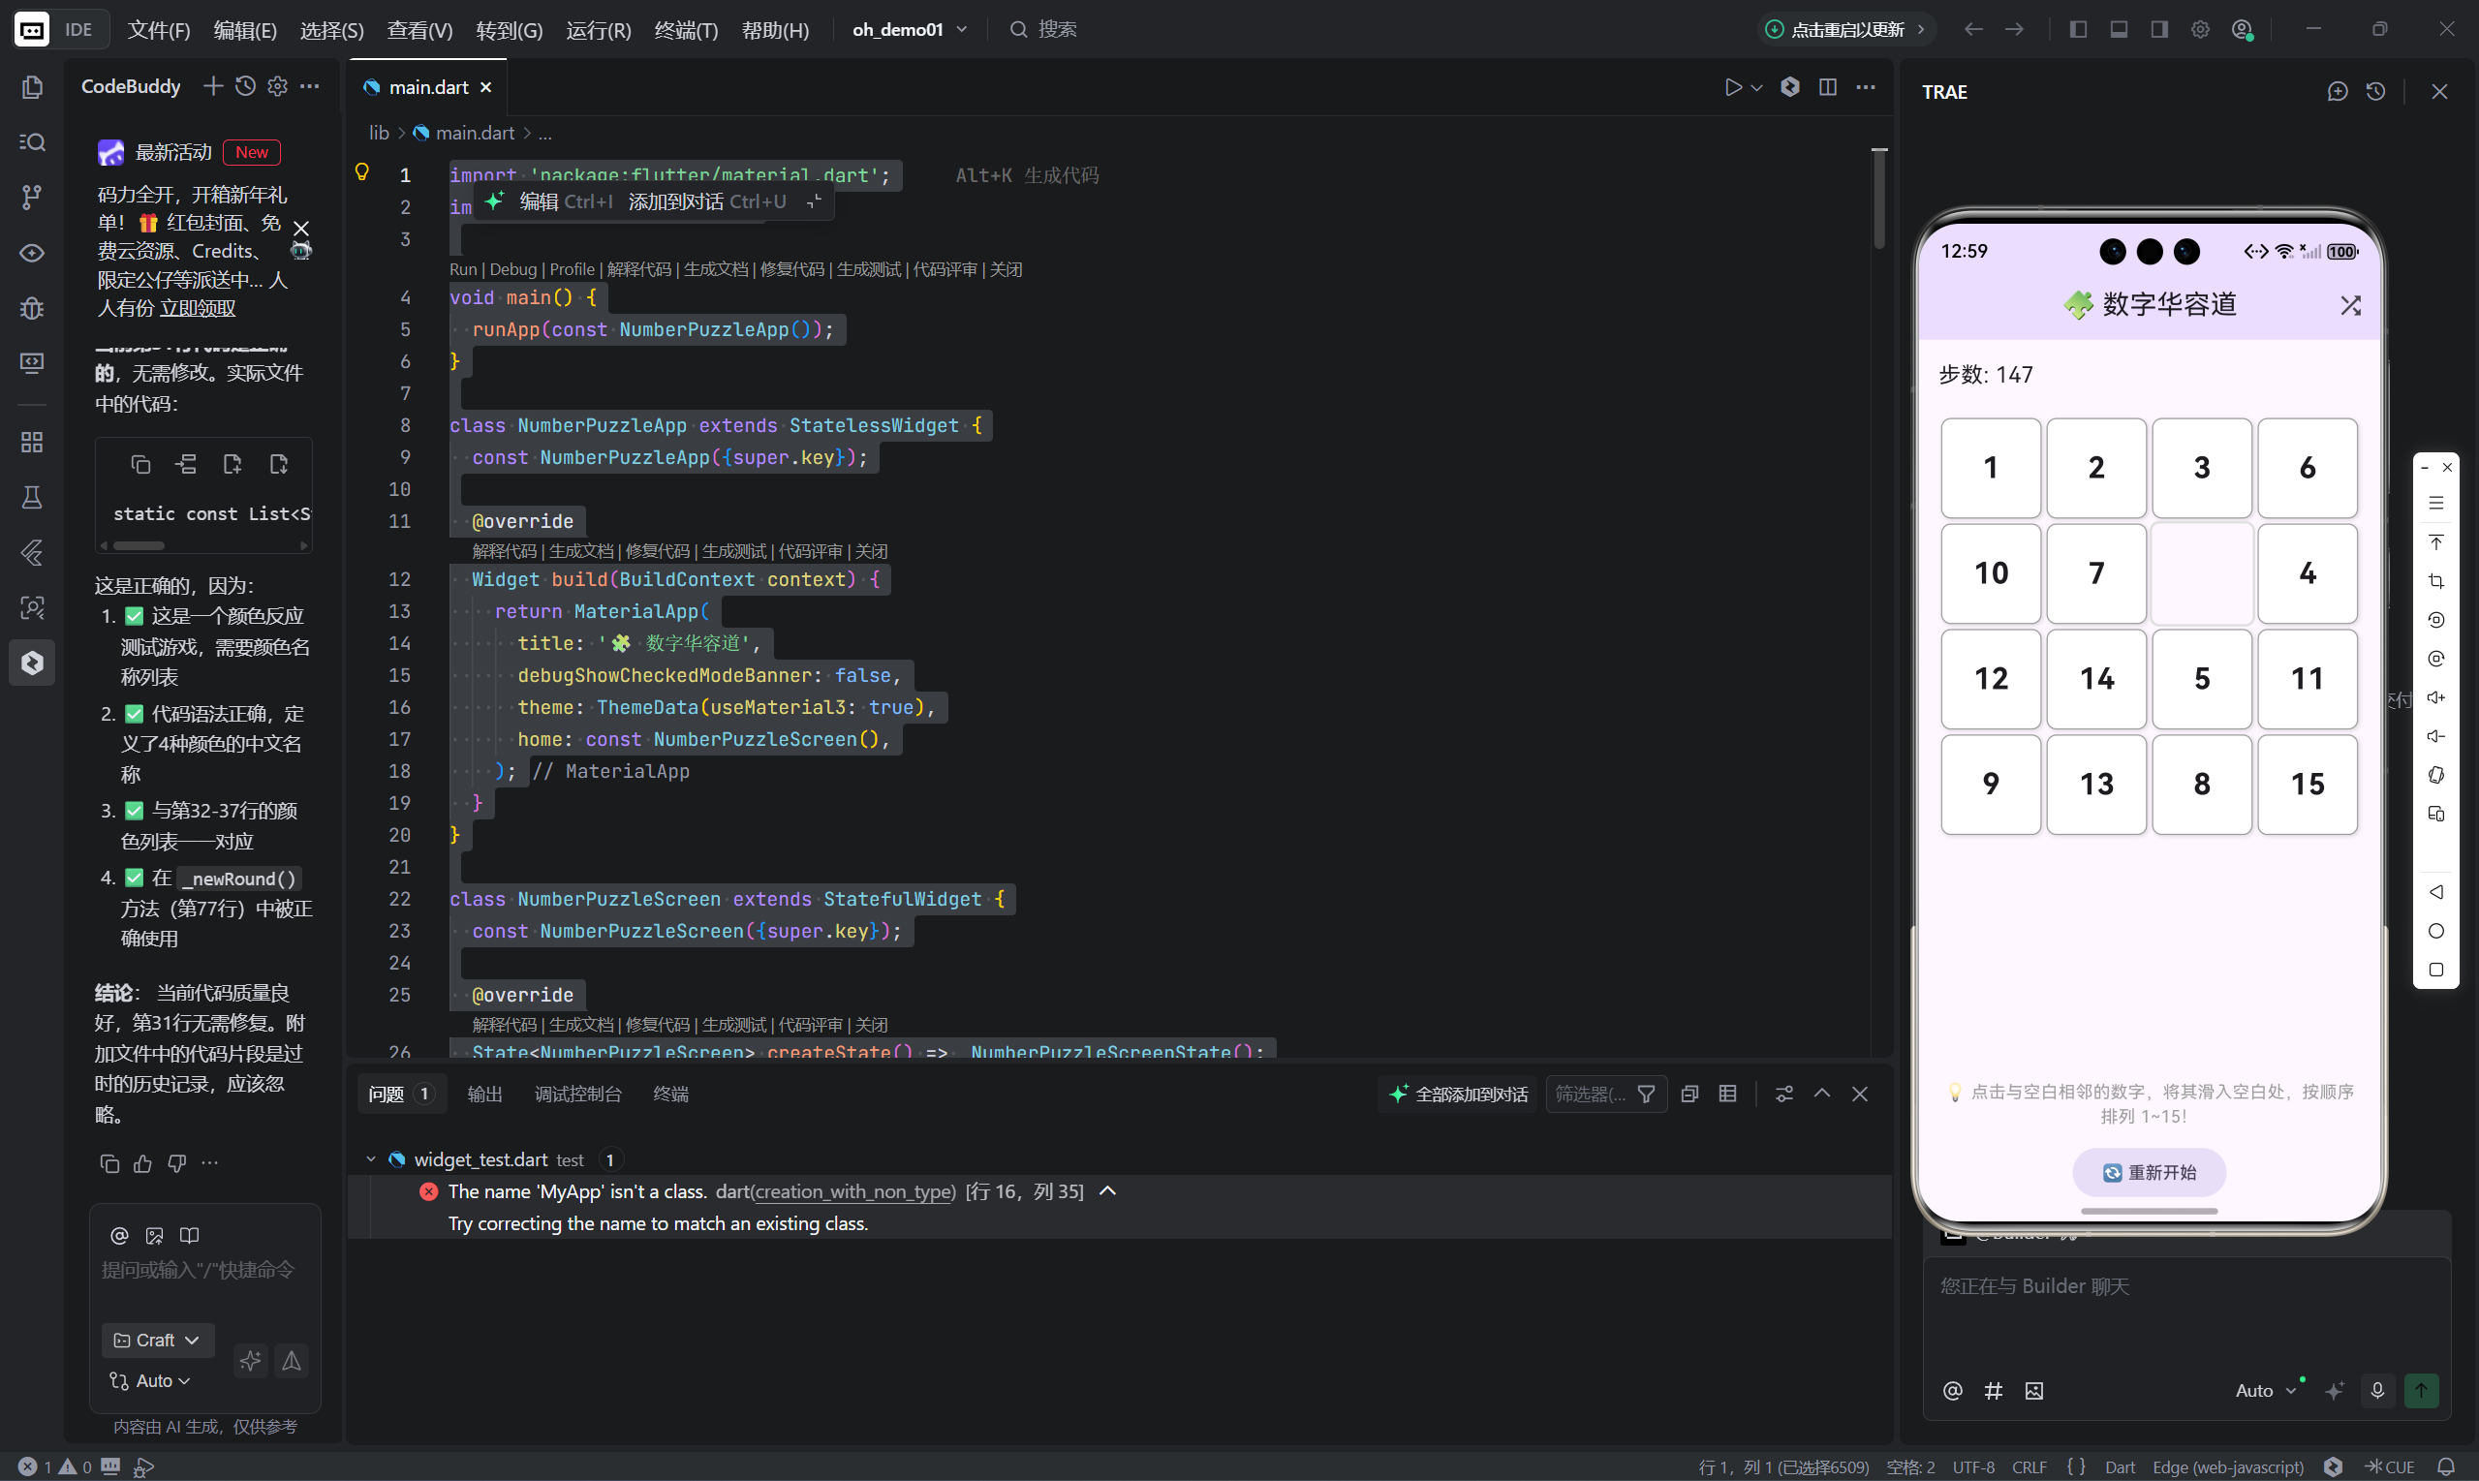Open the Explorer files icon in activity bar

coord(32,88)
